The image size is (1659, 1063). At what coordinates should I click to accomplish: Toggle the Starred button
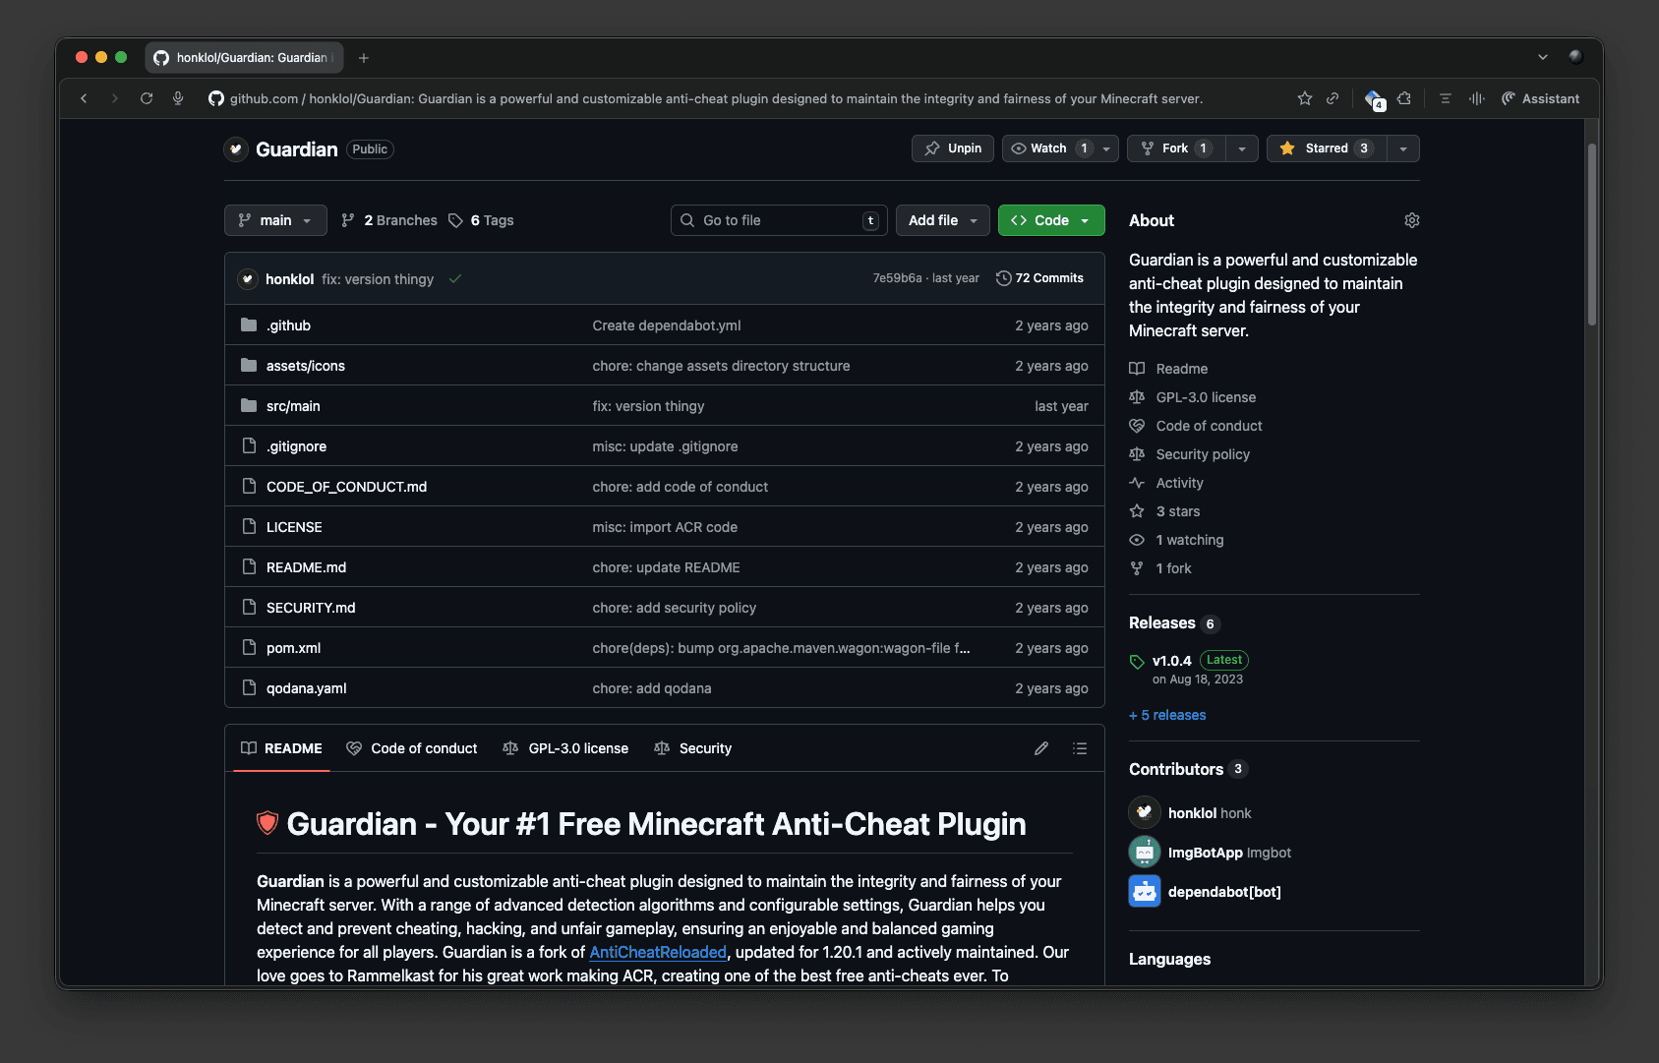point(1327,148)
